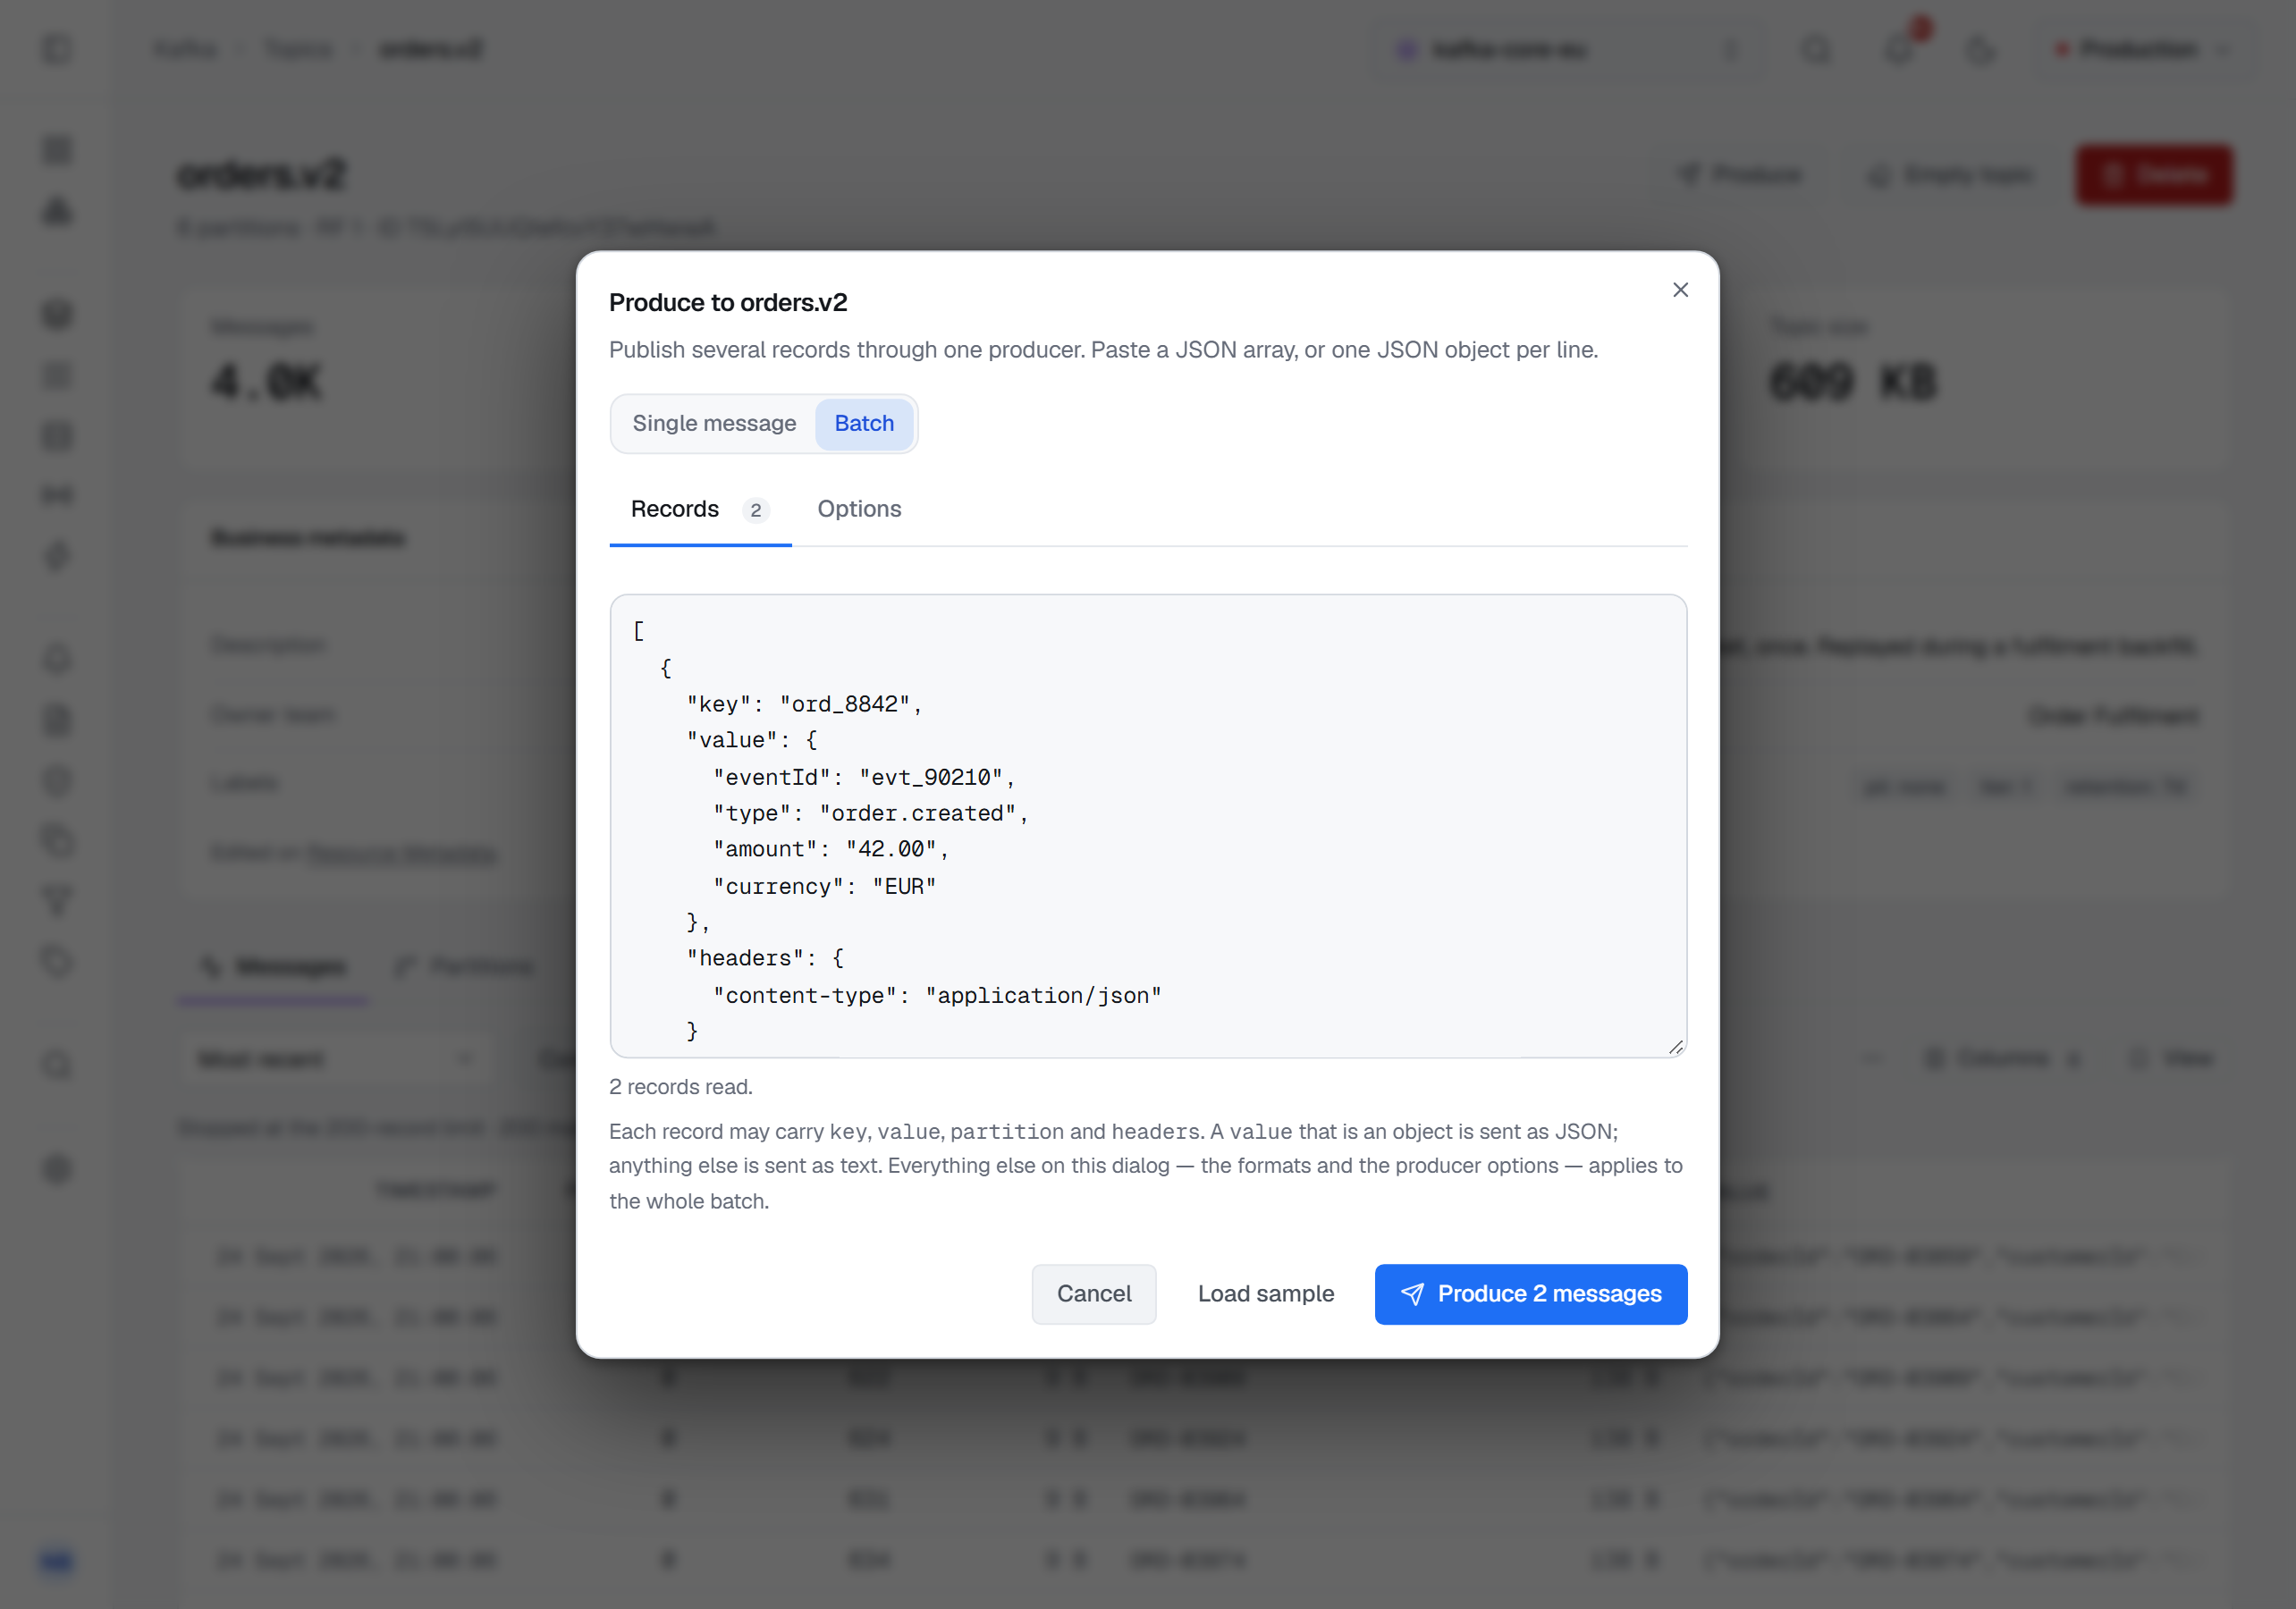This screenshot has height=1609, width=2296.
Task: Click inside the JSON records text area
Action: [1148, 826]
